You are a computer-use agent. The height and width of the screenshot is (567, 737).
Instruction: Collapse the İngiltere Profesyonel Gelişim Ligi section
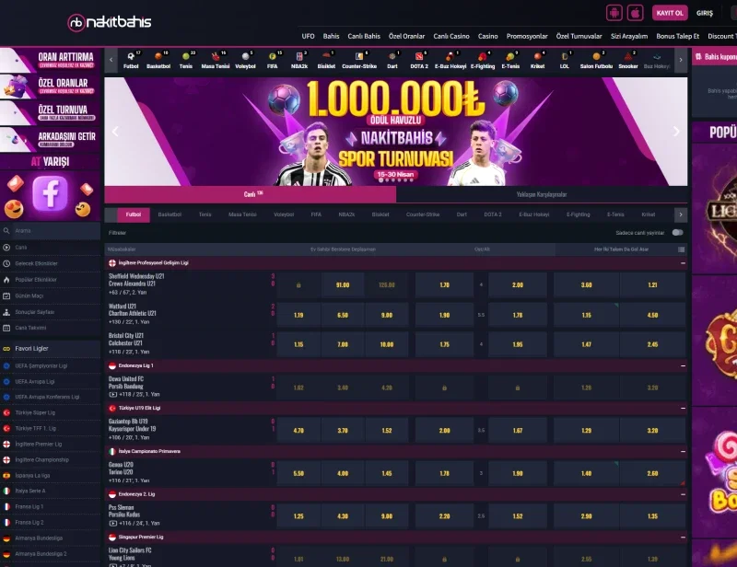pos(683,263)
